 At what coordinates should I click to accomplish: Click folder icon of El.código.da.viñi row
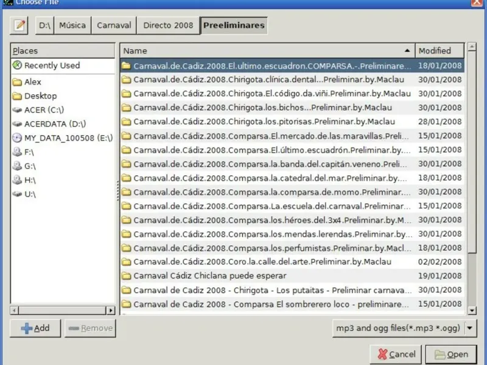point(126,94)
